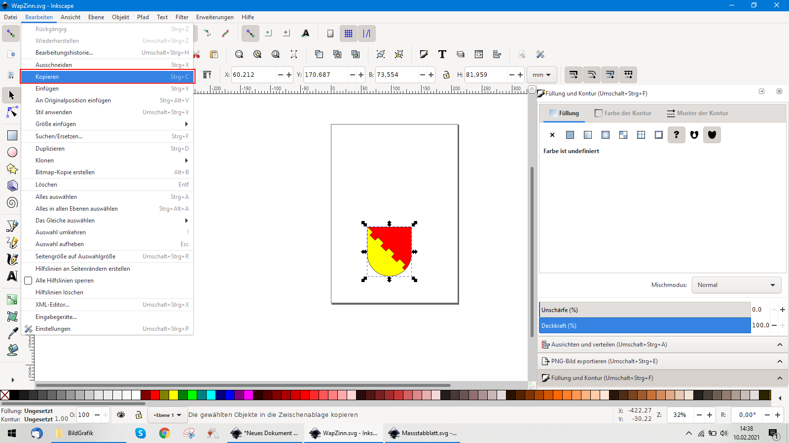Screen dimensions: 789x443
Task: Select the node edit tool
Action: (12, 113)
